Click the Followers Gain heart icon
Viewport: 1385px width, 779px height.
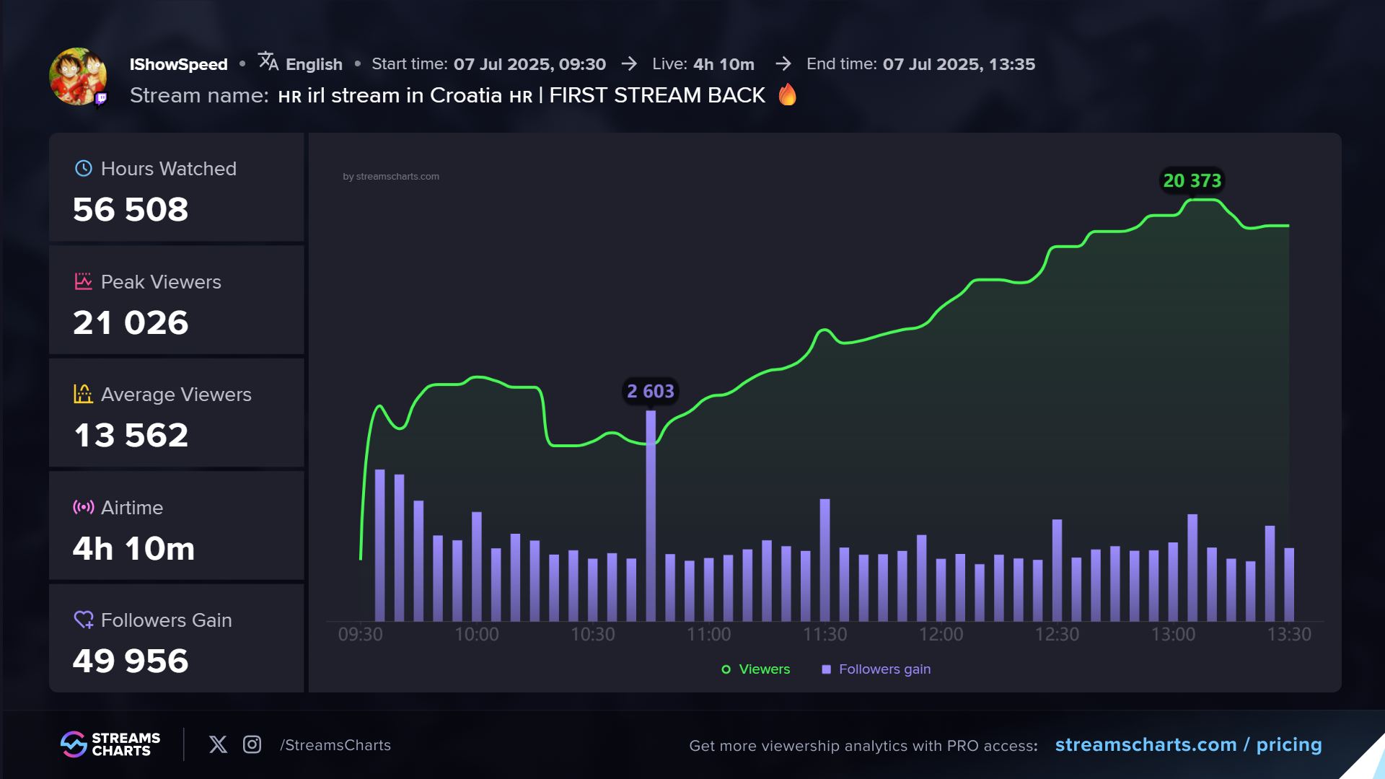[x=84, y=620]
